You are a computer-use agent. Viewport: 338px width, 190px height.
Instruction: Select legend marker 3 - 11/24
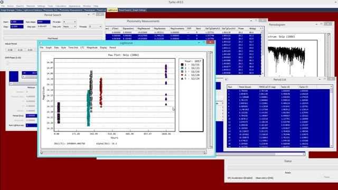pos(182,72)
